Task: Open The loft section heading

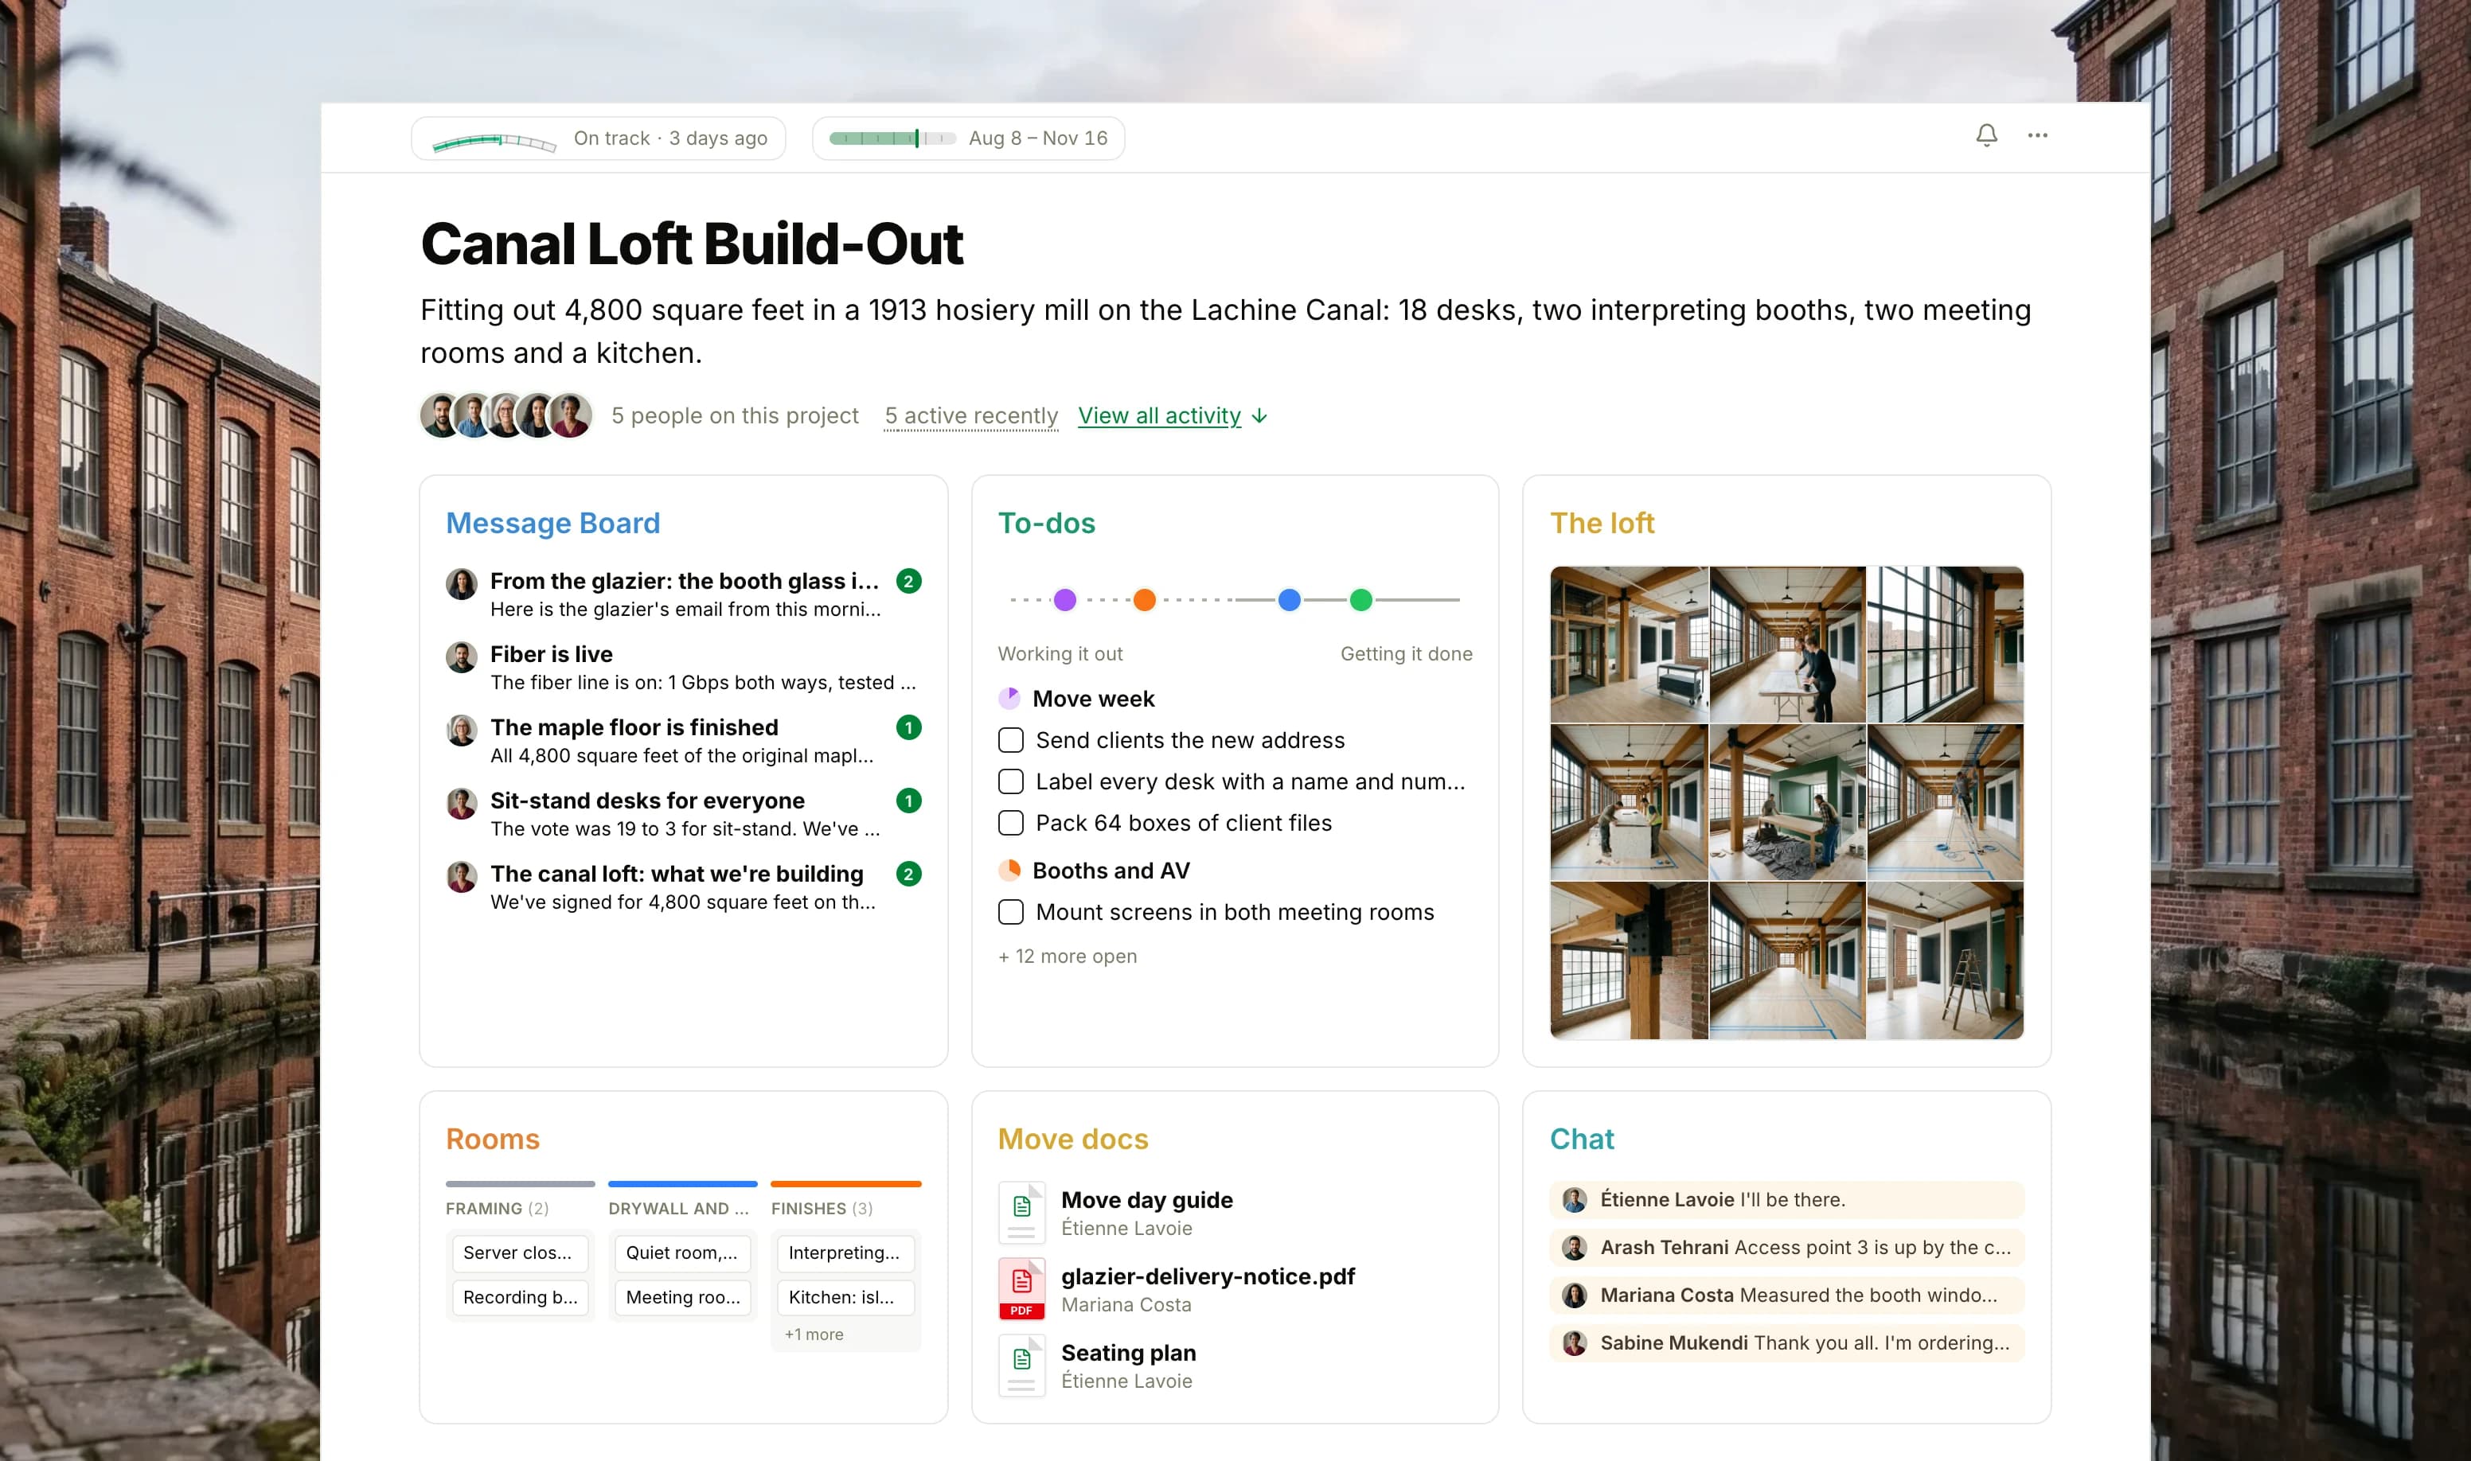Action: pos(1602,523)
